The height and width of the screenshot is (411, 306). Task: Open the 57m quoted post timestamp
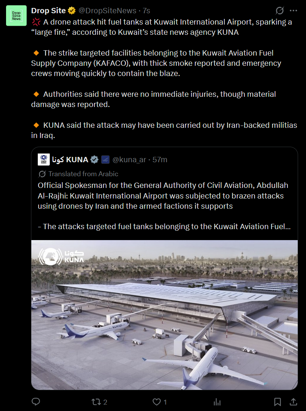(x=160, y=159)
